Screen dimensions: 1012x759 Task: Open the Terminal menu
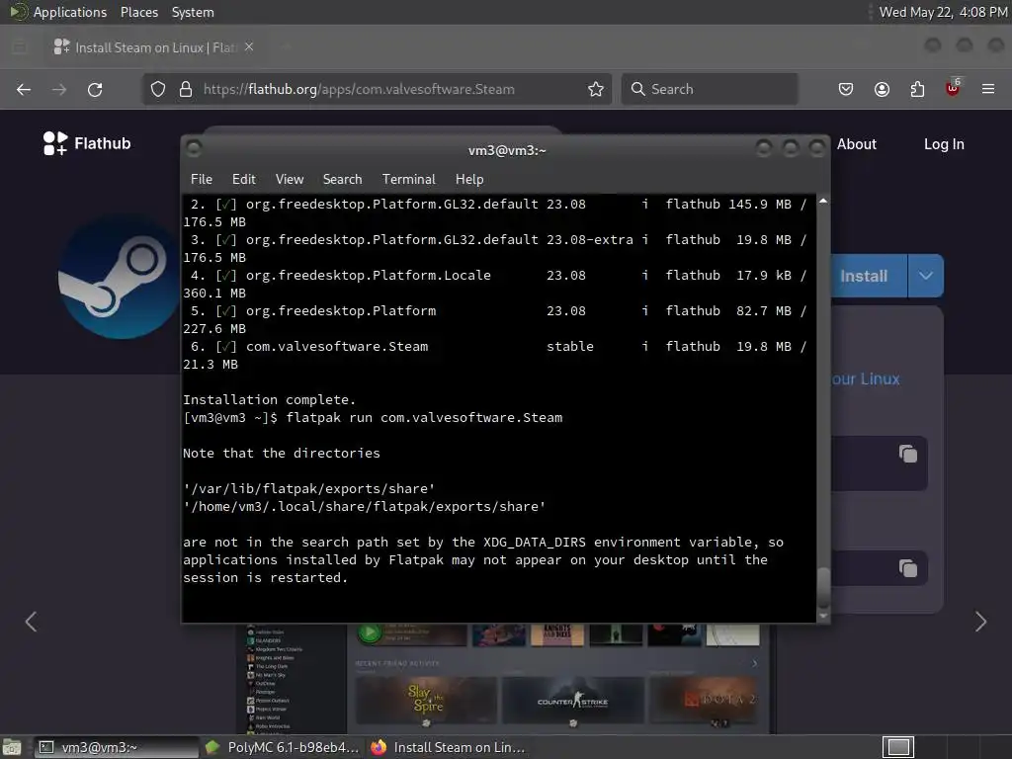[408, 179]
